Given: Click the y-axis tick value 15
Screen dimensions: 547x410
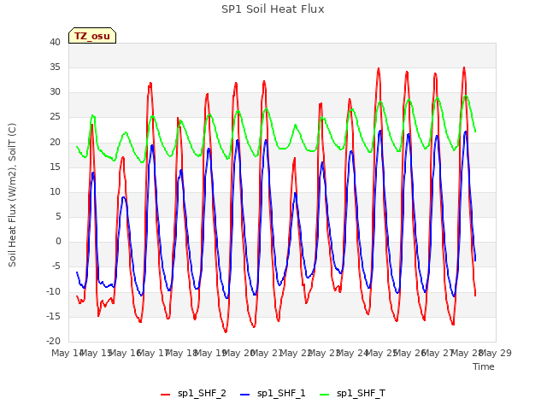Looking at the screenshot, I should click(x=55, y=167).
